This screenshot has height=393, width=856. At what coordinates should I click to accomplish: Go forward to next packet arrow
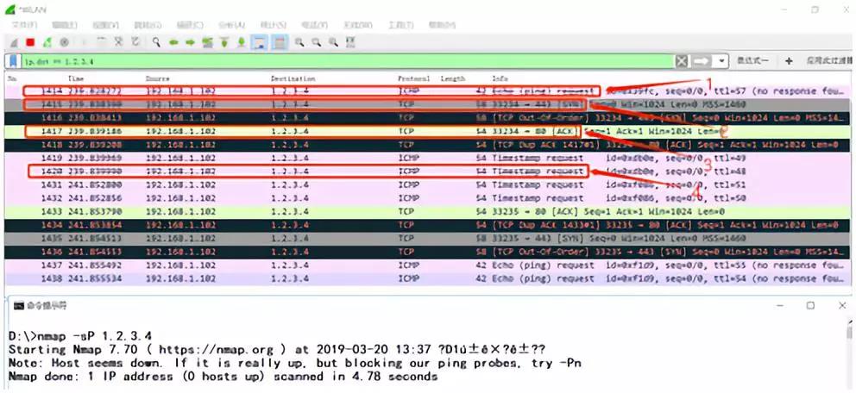(x=191, y=41)
